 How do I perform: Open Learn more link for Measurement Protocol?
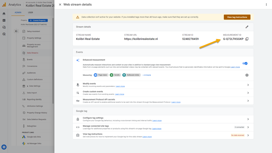[x=176, y=102]
